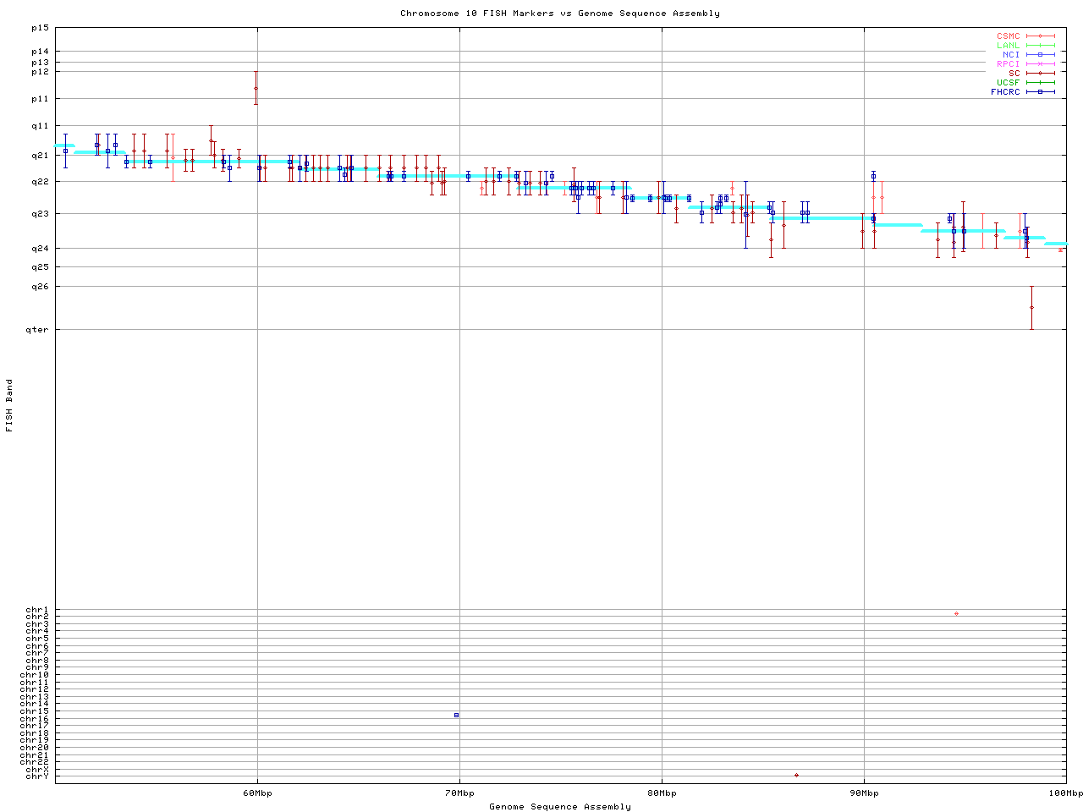
Task: Select the LANL legend label
Action: click(1008, 46)
